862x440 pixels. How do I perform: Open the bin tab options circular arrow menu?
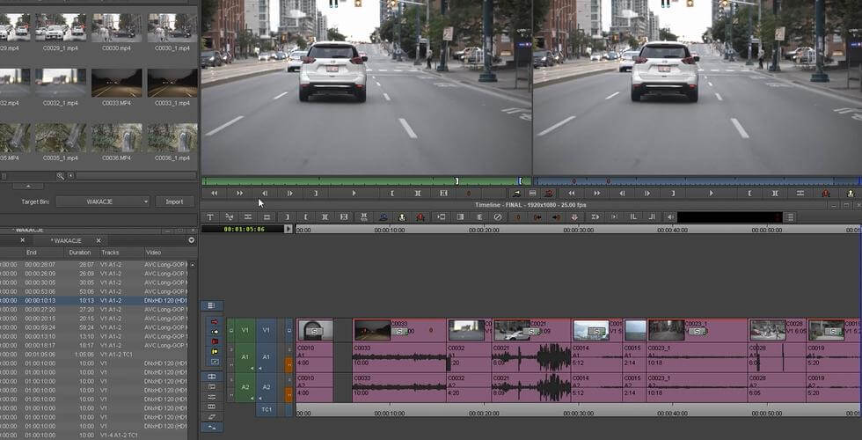coord(191,239)
